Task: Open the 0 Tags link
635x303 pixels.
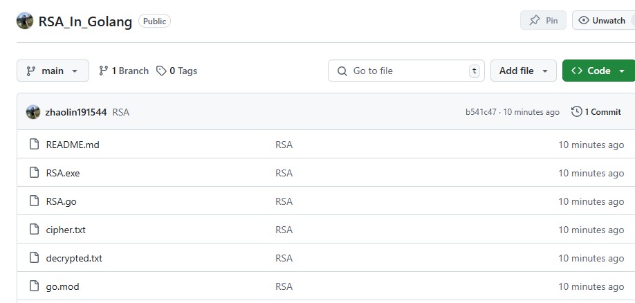Action: pyautogui.click(x=177, y=71)
